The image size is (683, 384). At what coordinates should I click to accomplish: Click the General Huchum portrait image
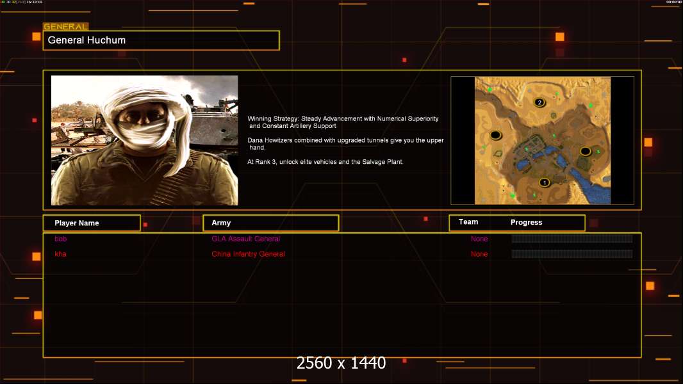144,140
